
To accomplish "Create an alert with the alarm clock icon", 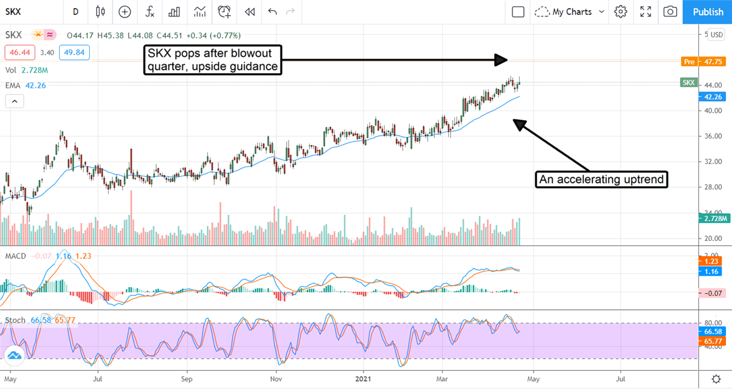I will (x=224, y=12).
